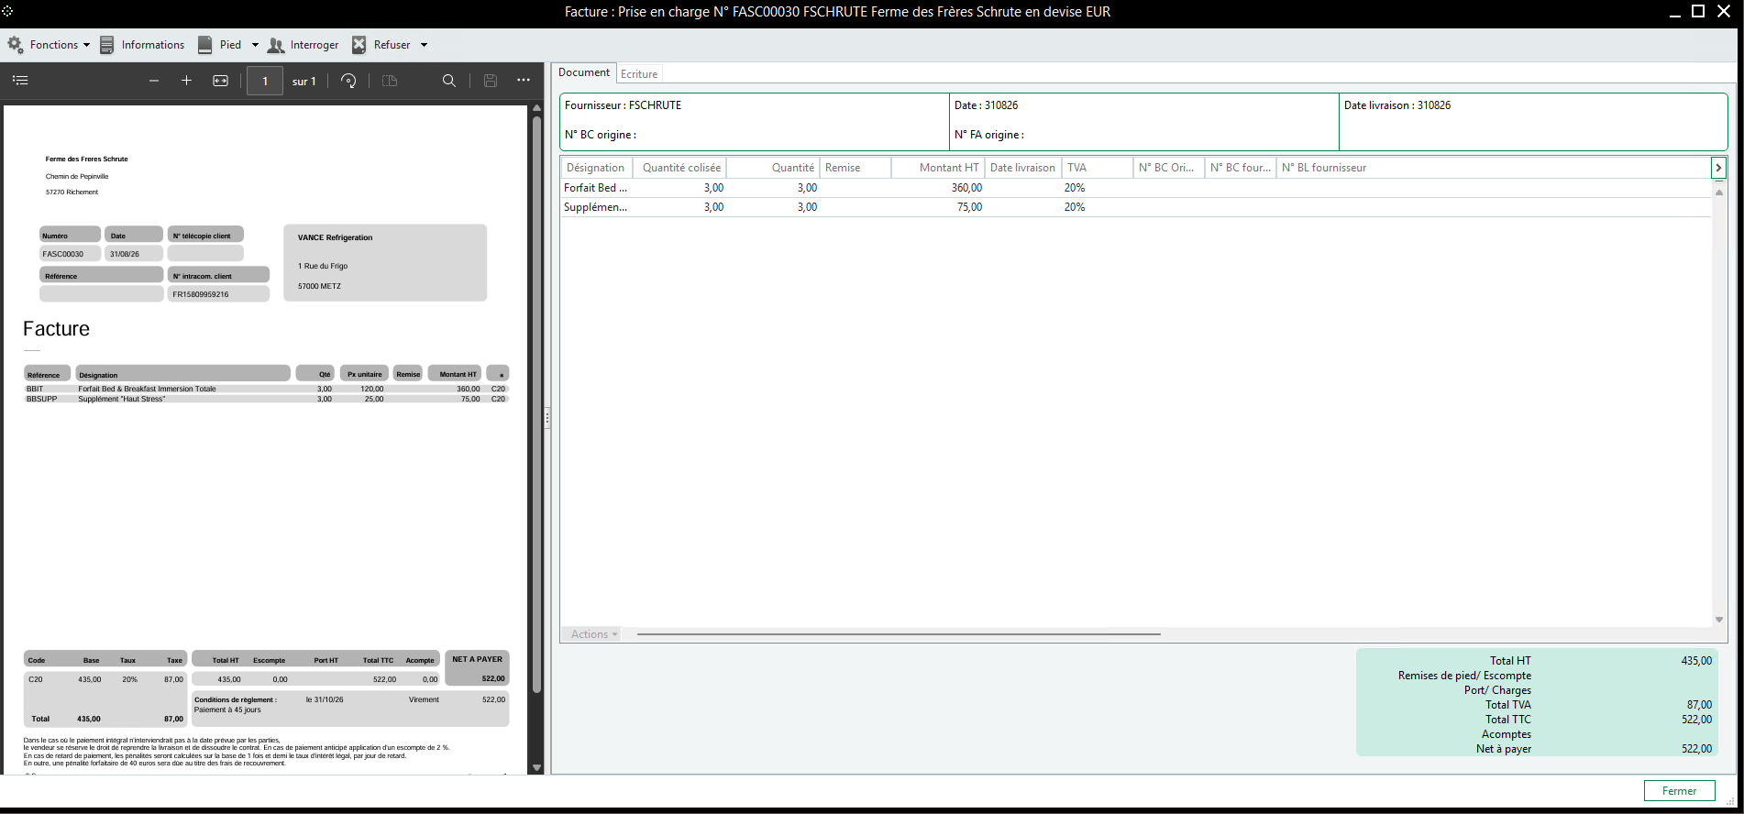
Task: Open the PDF more options ellipsis
Action: tap(524, 81)
